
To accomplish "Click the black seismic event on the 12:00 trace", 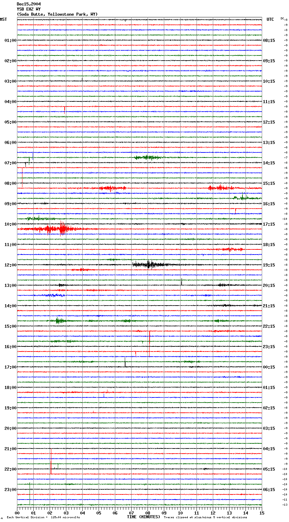I will point(150,264).
